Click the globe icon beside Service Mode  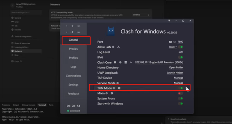click(x=118, y=83)
